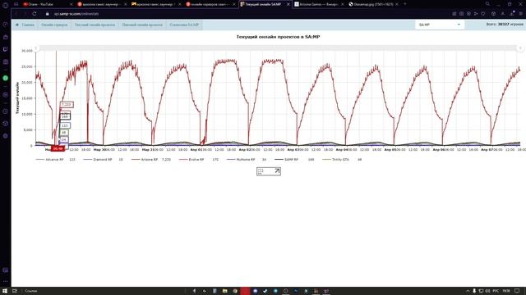
Task: Open the browser search tabs magnifier icon
Action: [x=487, y=4]
